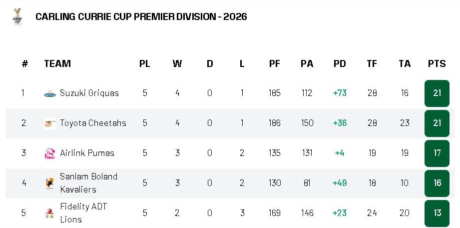Click the Lions' 13 points badge
This screenshot has width=460, height=228.
click(x=437, y=213)
